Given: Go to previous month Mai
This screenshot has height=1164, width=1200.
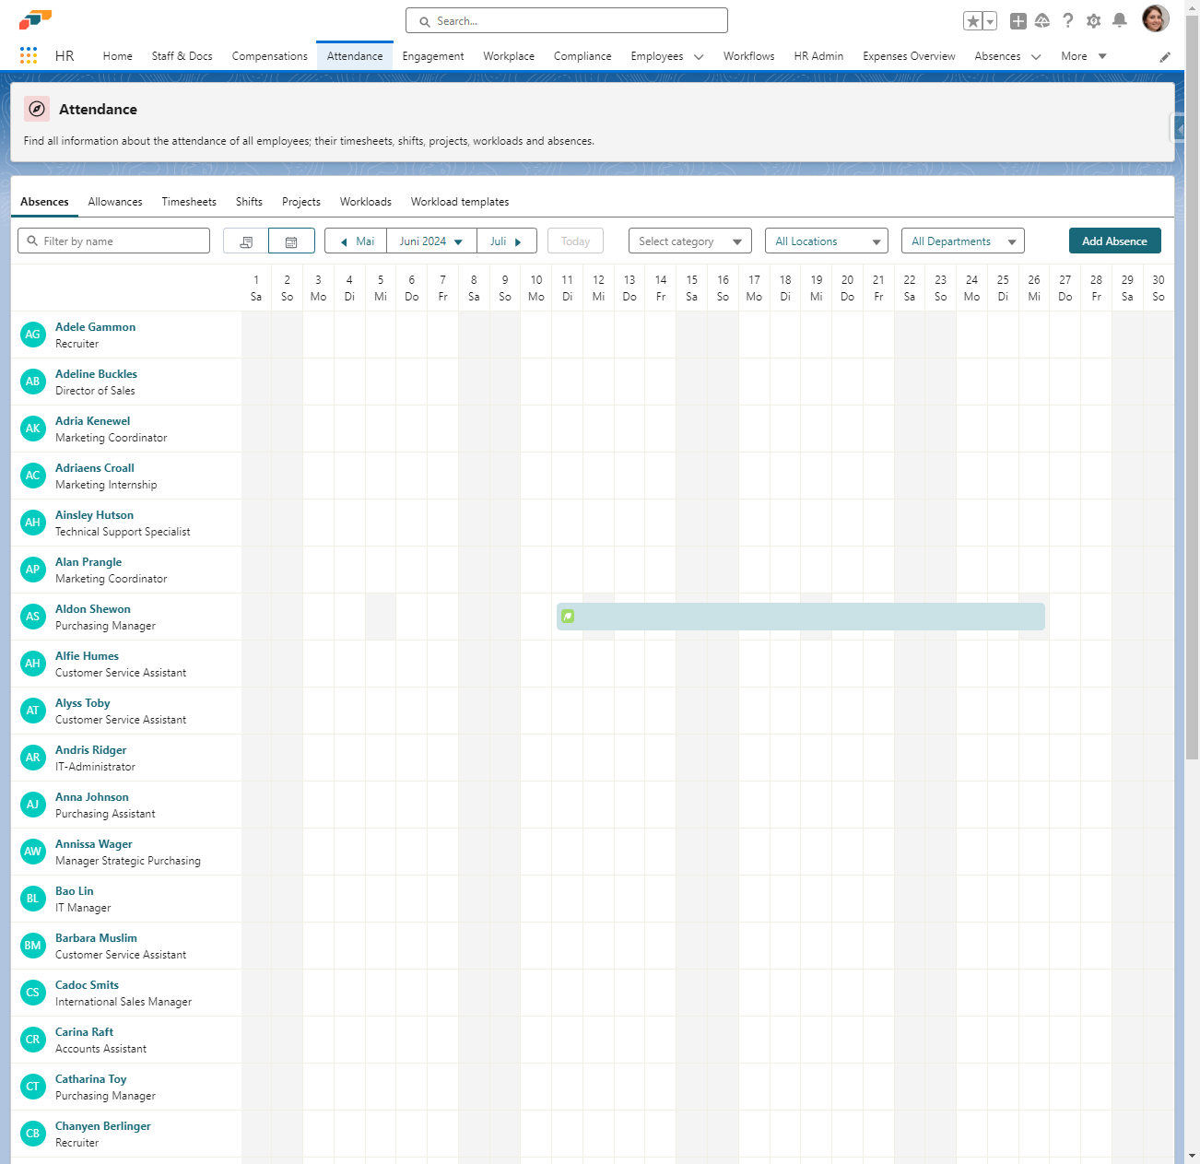Looking at the screenshot, I should point(357,241).
